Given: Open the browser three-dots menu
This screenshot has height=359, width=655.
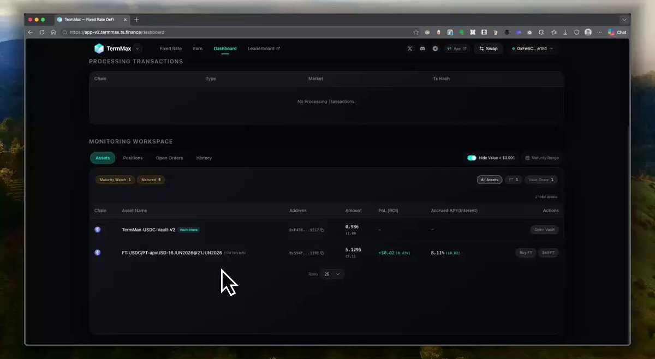Looking at the screenshot, I should 599,32.
